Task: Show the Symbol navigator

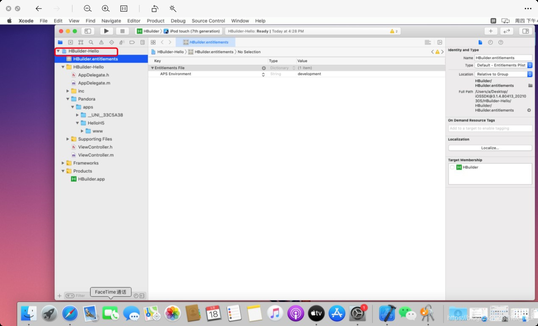Action: pos(80,42)
